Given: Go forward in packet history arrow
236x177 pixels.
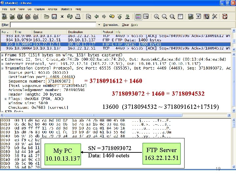Looking at the screenshot, I should pyautogui.click(x=104, y=16).
